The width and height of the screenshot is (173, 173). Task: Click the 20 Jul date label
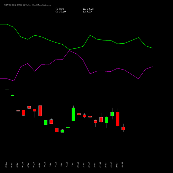[x=78, y=165]
